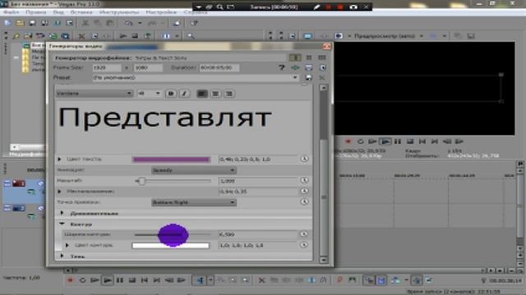Open the animation type dropdown
The height and width of the screenshot is (295, 526).
click(194, 170)
